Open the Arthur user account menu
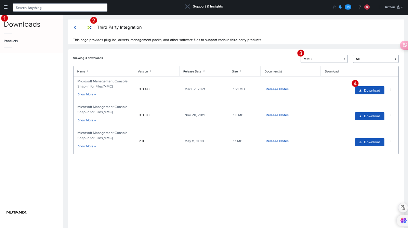 click(394, 7)
